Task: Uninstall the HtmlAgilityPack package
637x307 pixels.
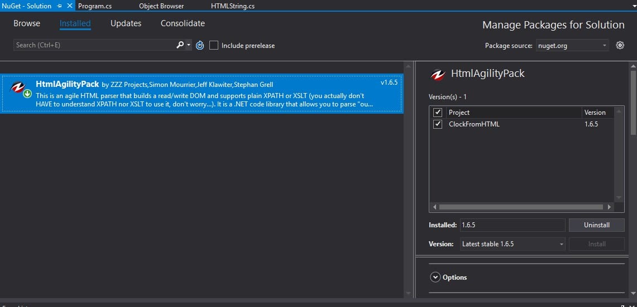Action: [596, 225]
